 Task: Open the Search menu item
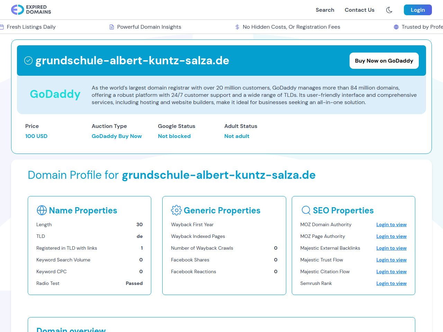(325, 10)
